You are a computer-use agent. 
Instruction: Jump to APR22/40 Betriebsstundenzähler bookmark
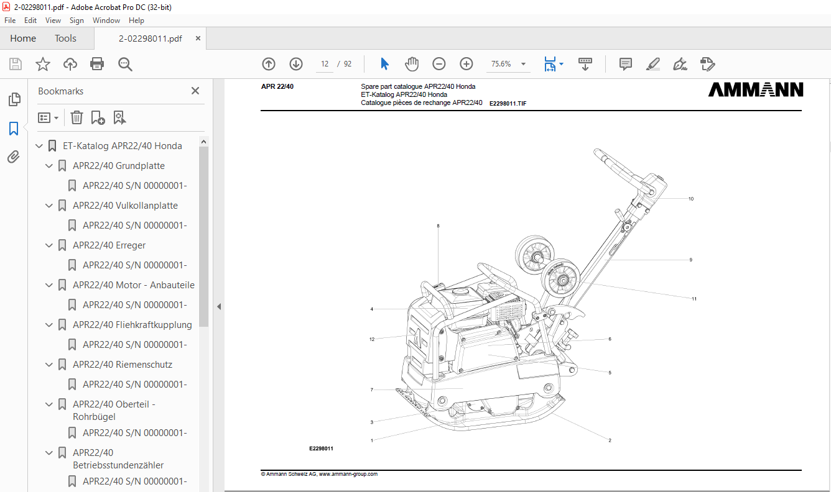tap(118, 459)
